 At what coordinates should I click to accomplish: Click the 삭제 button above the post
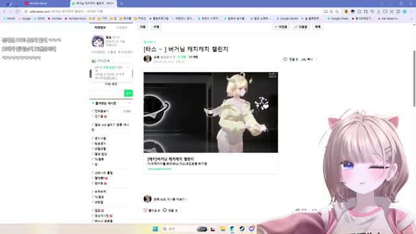pyautogui.click(x=156, y=27)
